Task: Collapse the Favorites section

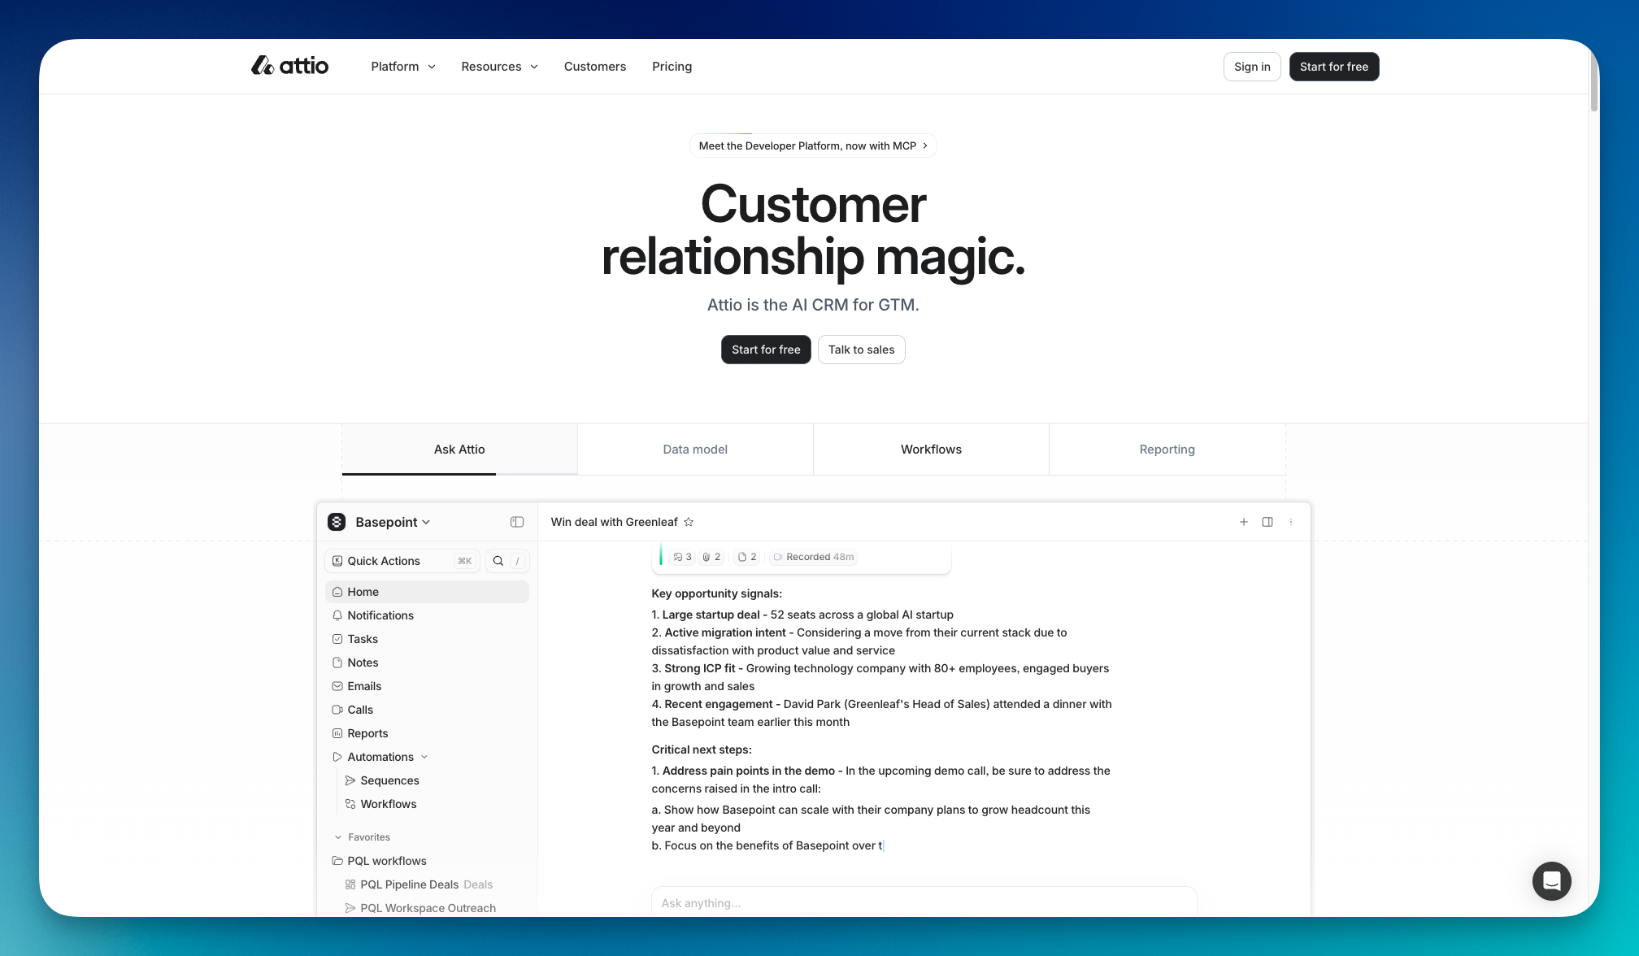Action: [362, 837]
